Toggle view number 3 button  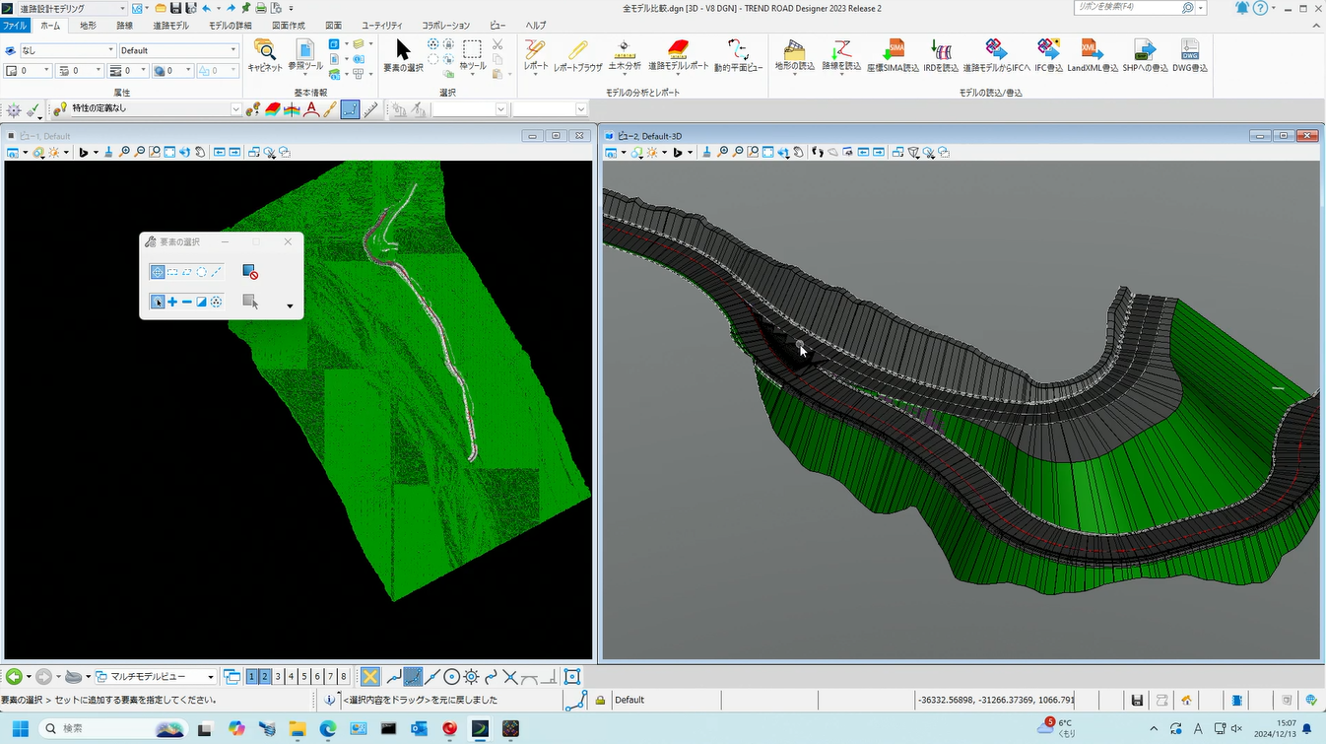(278, 677)
